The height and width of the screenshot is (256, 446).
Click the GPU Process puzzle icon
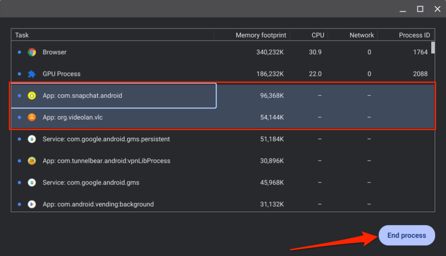click(x=31, y=74)
